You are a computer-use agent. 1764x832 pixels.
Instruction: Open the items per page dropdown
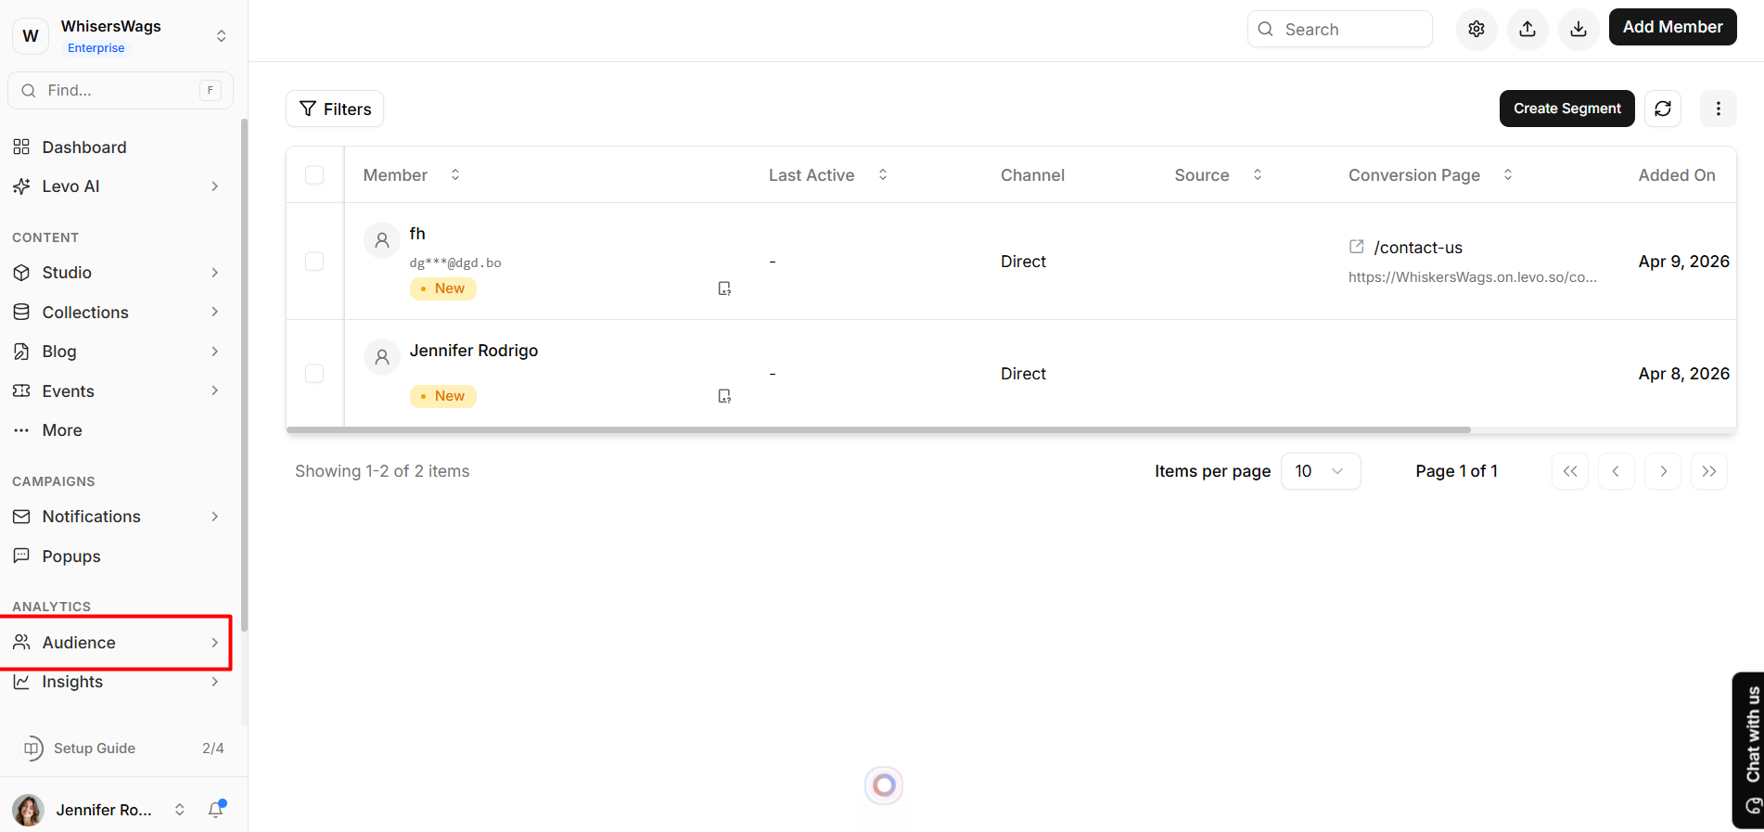point(1320,471)
